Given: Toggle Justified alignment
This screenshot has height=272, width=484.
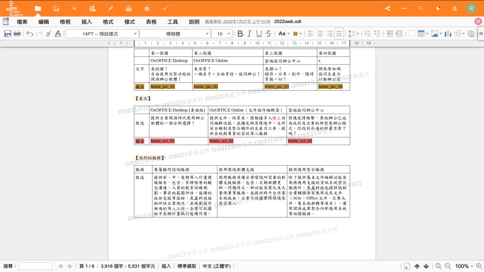Looking at the screenshot, I should pyautogui.click(x=339, y=34).
